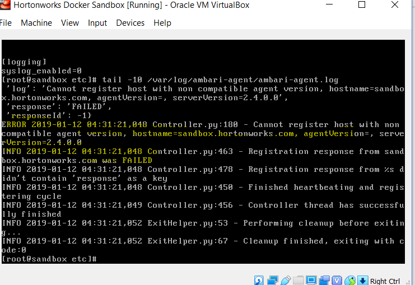Open the Devices menu
This screenshot has height=285, width=415.
pos(130,23)
